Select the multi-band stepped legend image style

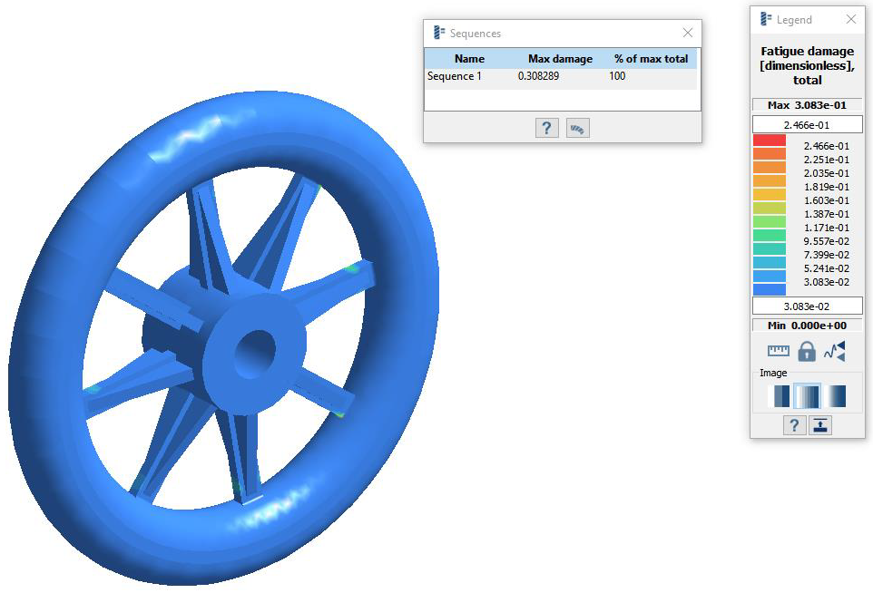pos(807,396)
